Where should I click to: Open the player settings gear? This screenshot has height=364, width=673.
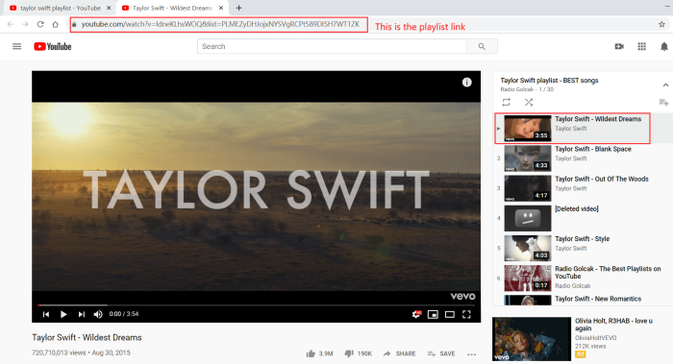[x=416, y=314]
